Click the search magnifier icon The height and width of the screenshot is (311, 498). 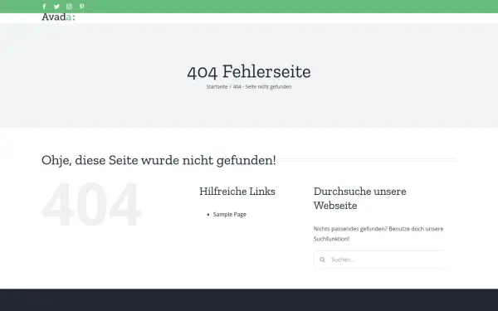pyautogui.click(x=322, y=260)
